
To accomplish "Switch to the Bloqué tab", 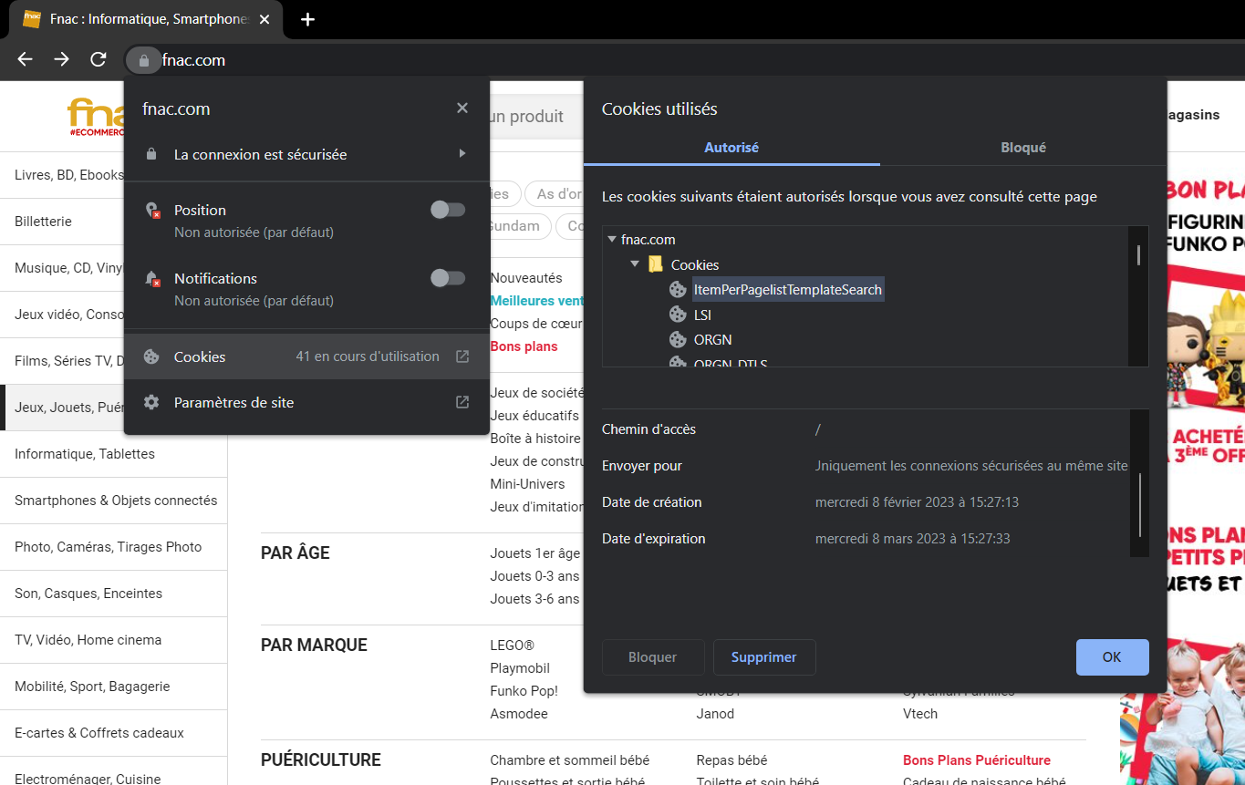I will (1022, 148).
